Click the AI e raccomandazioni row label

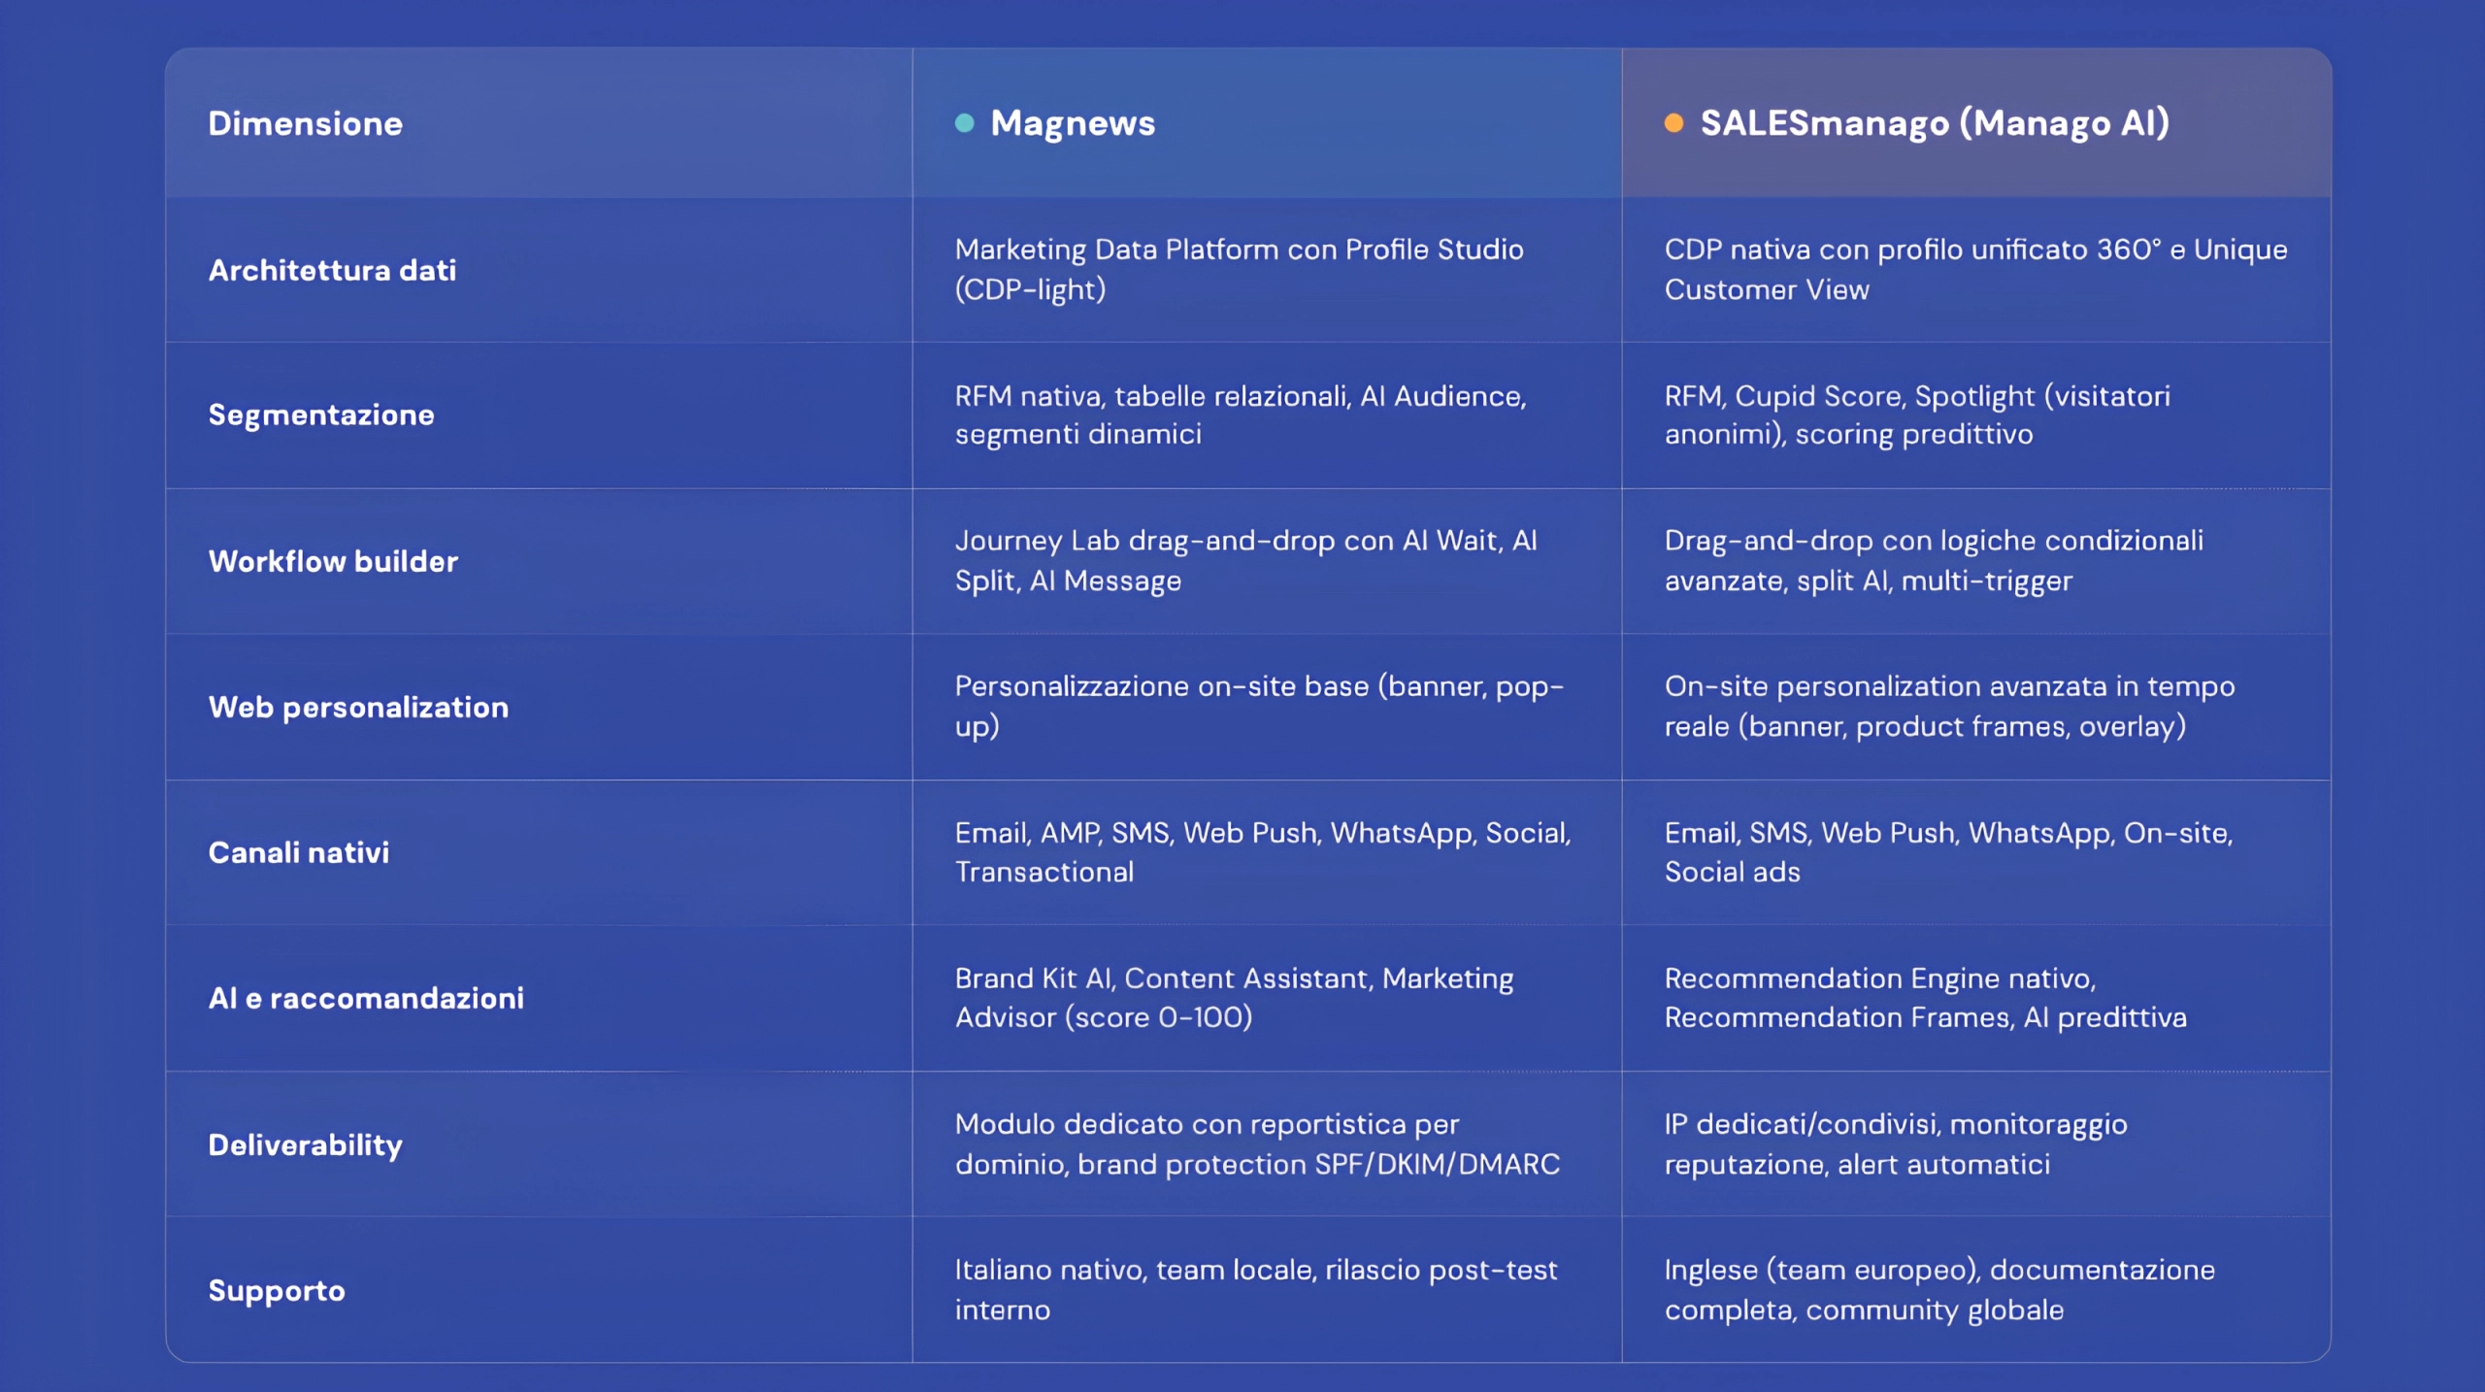point(366,998)
